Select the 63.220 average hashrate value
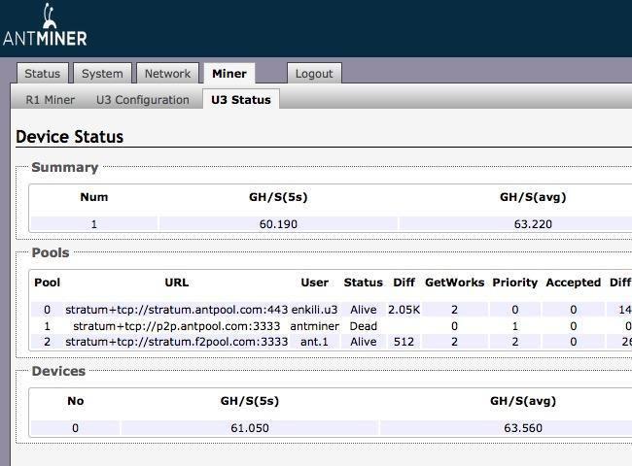Viewport: 632px width, 466px height. click(533, 223)
